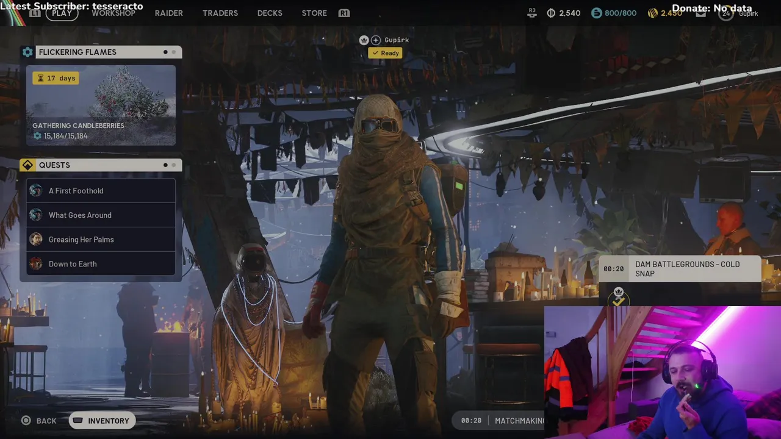Viewport: 781px width, 439px height.
Task: Click the candleberry progress 15,184/15,184
Action: 60,136
